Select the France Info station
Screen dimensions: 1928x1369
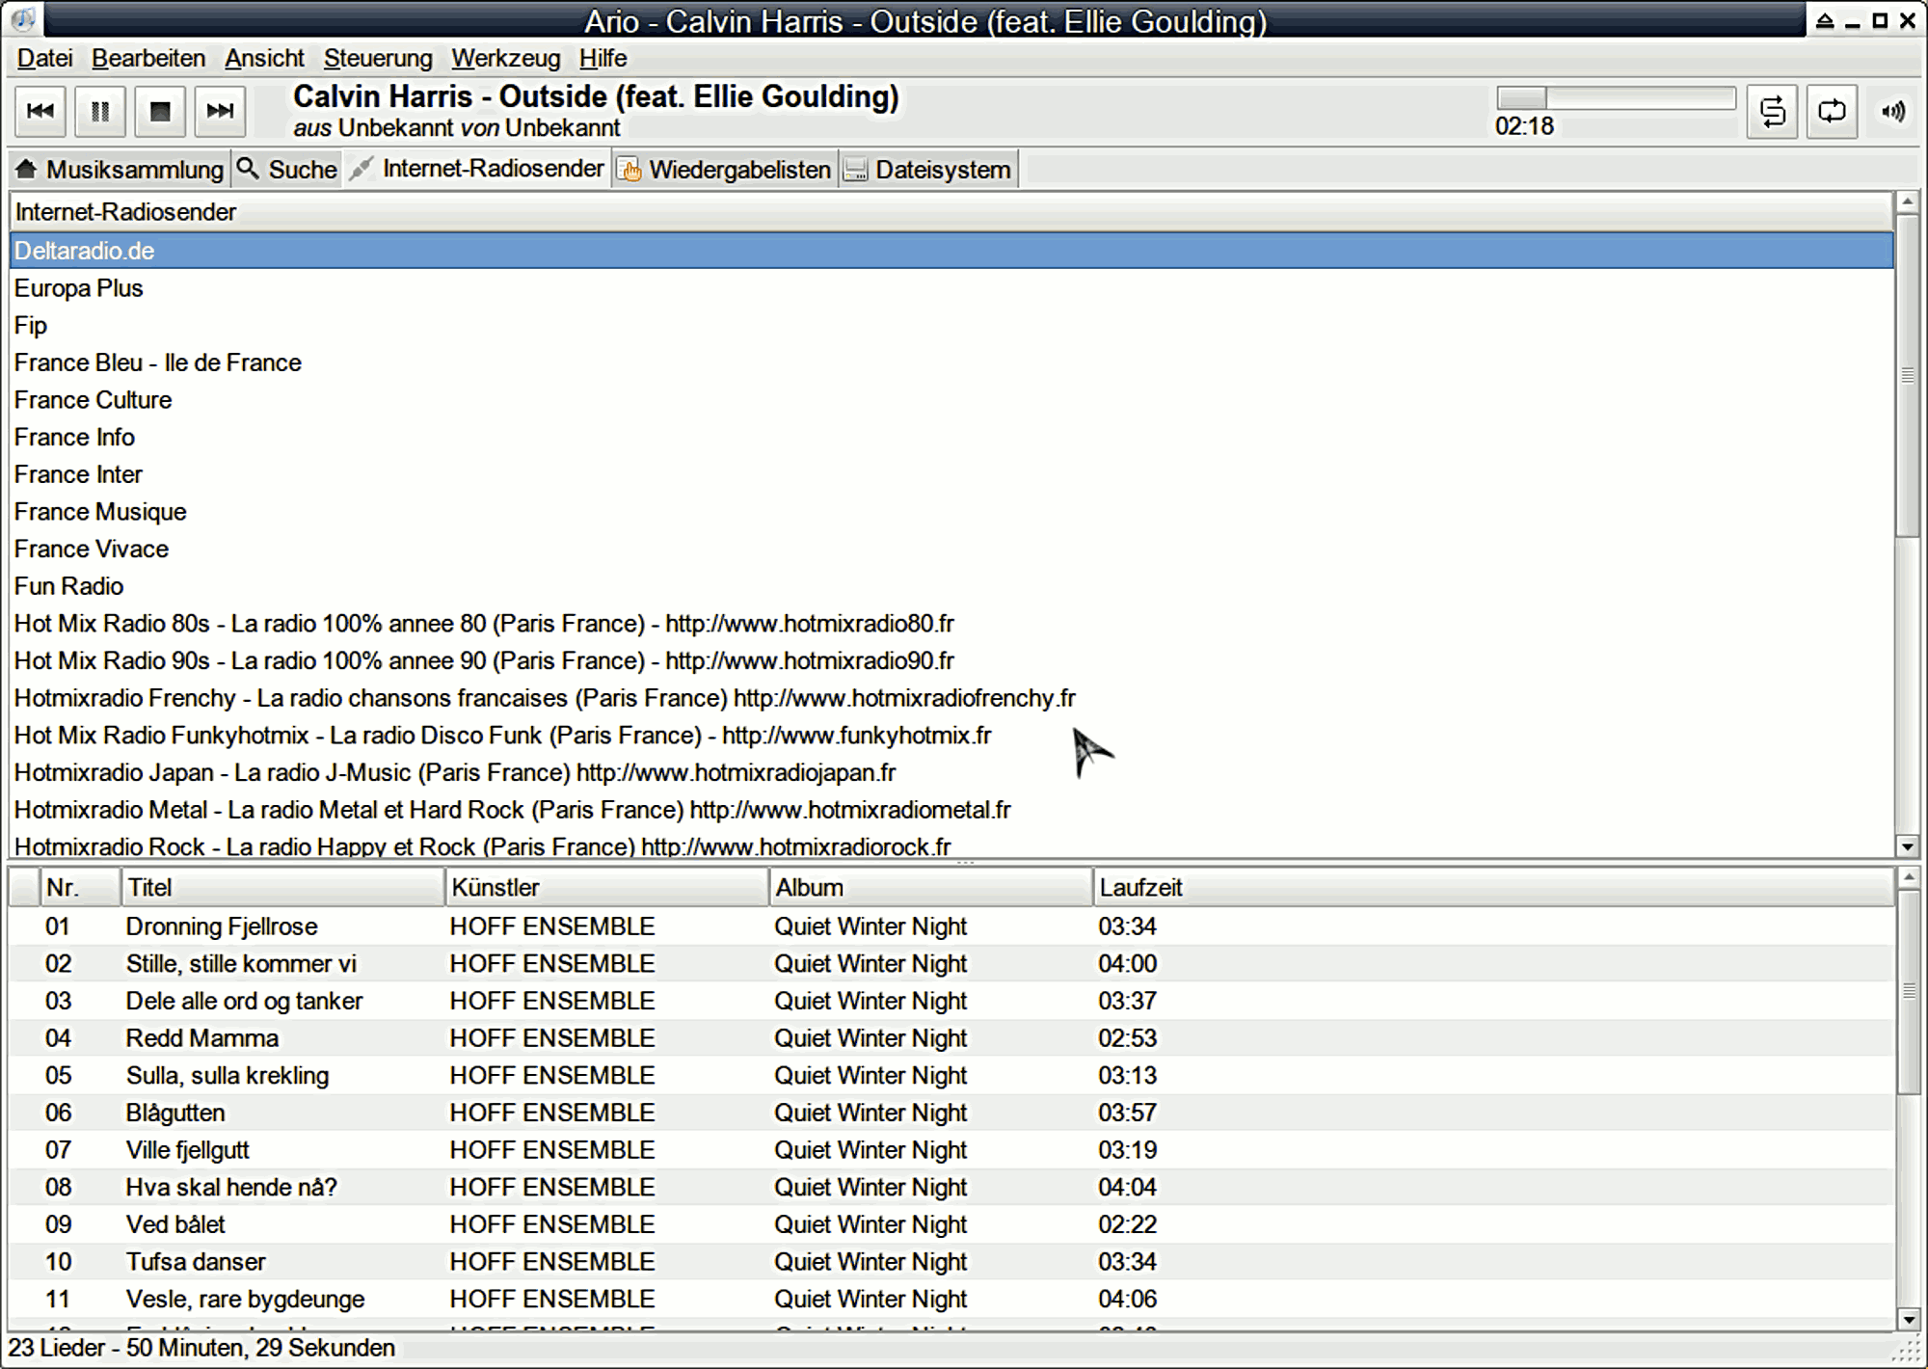(951, 438)
